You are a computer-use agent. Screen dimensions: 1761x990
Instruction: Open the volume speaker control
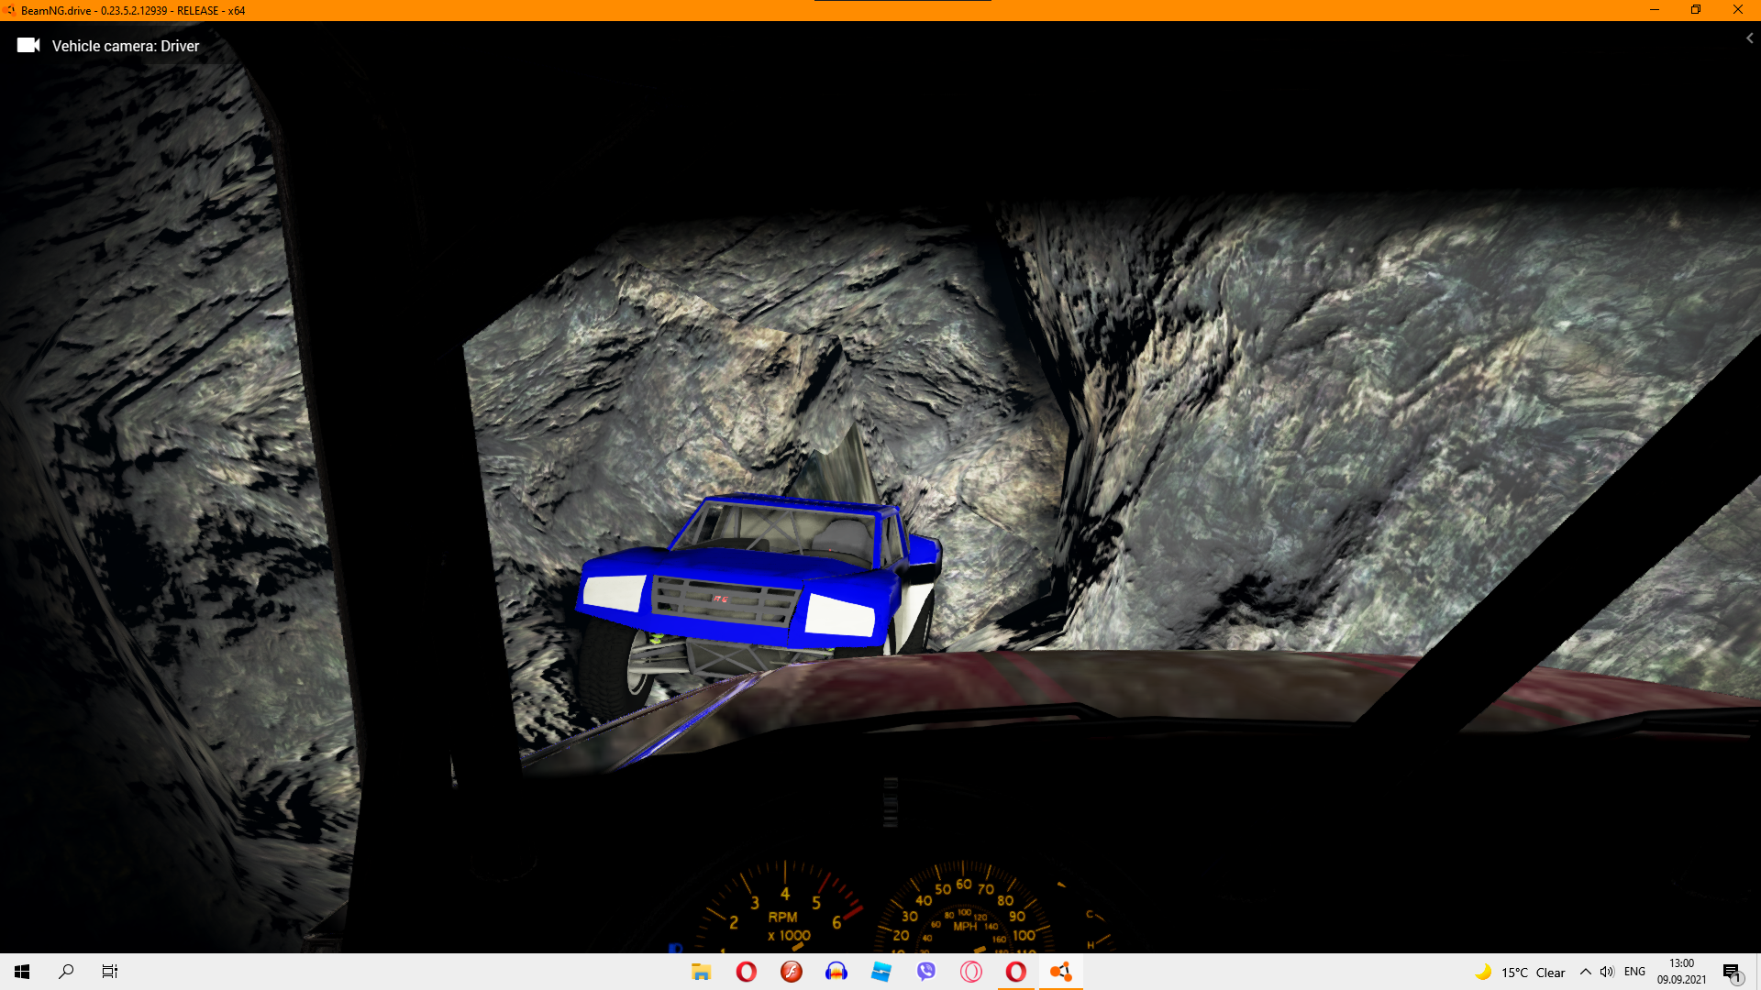click(1607, 972)
